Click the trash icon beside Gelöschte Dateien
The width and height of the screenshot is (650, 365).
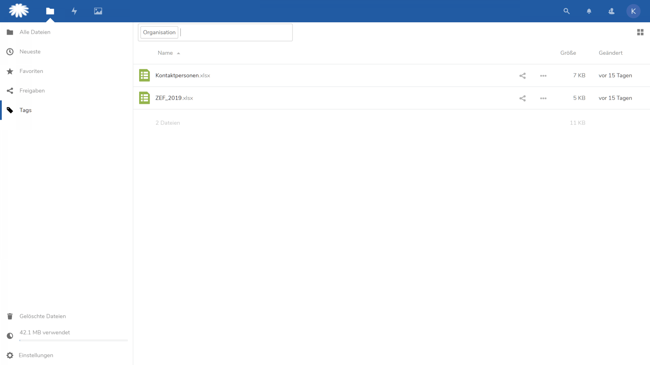point(10,316)
